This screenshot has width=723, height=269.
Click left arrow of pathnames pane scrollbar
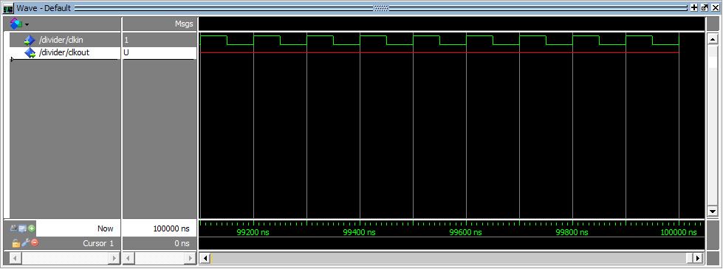tap(15, 258)
